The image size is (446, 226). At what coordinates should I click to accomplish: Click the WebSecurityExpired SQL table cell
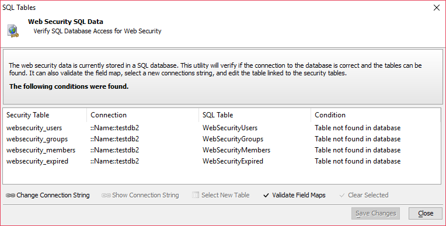(233, 161)
